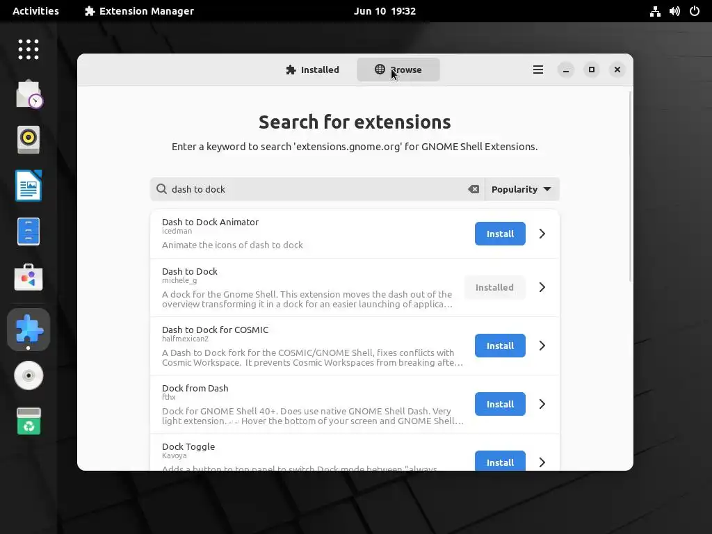This screenshot has width=712, height=534.
Task: Open the clock and calendar menu
Action: click(x=385, y=11)
